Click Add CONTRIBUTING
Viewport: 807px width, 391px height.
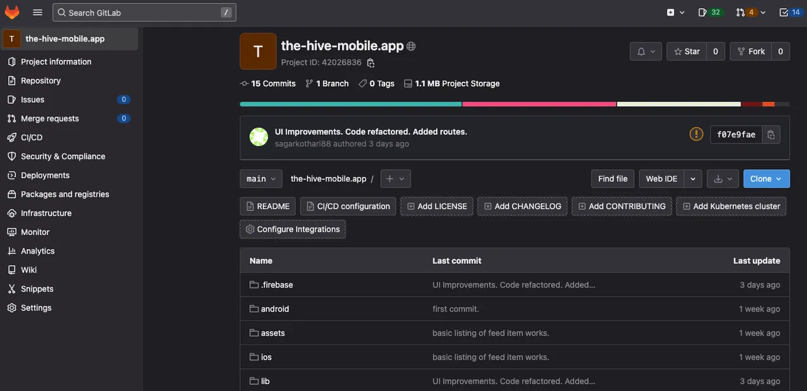pyautogui.click(x=622, y=207)
